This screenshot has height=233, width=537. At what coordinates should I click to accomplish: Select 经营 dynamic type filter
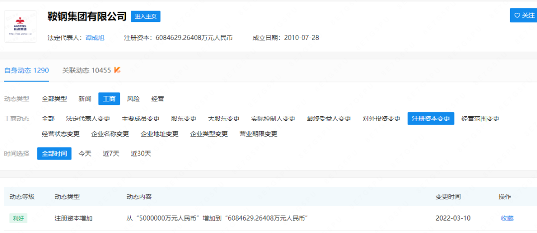[x=158, y=99]
